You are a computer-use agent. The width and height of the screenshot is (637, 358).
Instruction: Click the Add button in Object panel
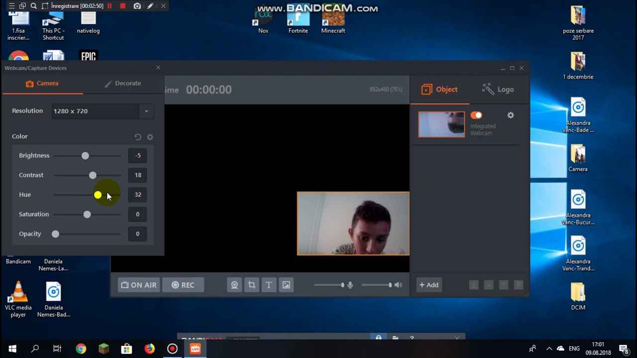tap(428, 285)
